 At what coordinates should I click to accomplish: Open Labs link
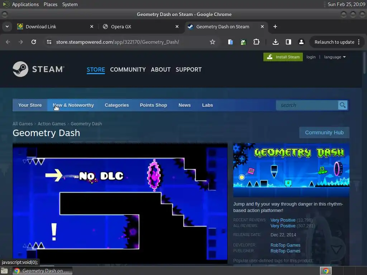pyautogui.click(x=208, y=105)
